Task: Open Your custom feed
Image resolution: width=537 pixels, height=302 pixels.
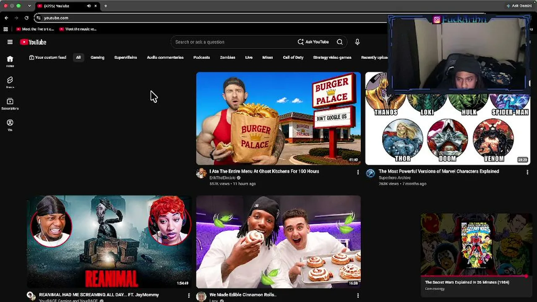Action: 47,57
